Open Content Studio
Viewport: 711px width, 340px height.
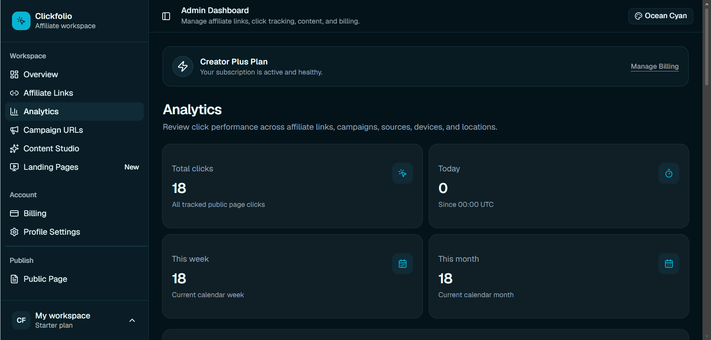click(x=74, y=149)
